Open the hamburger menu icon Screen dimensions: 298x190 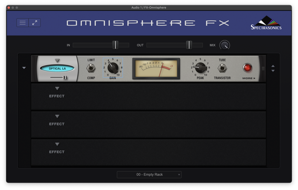point(23,23)
